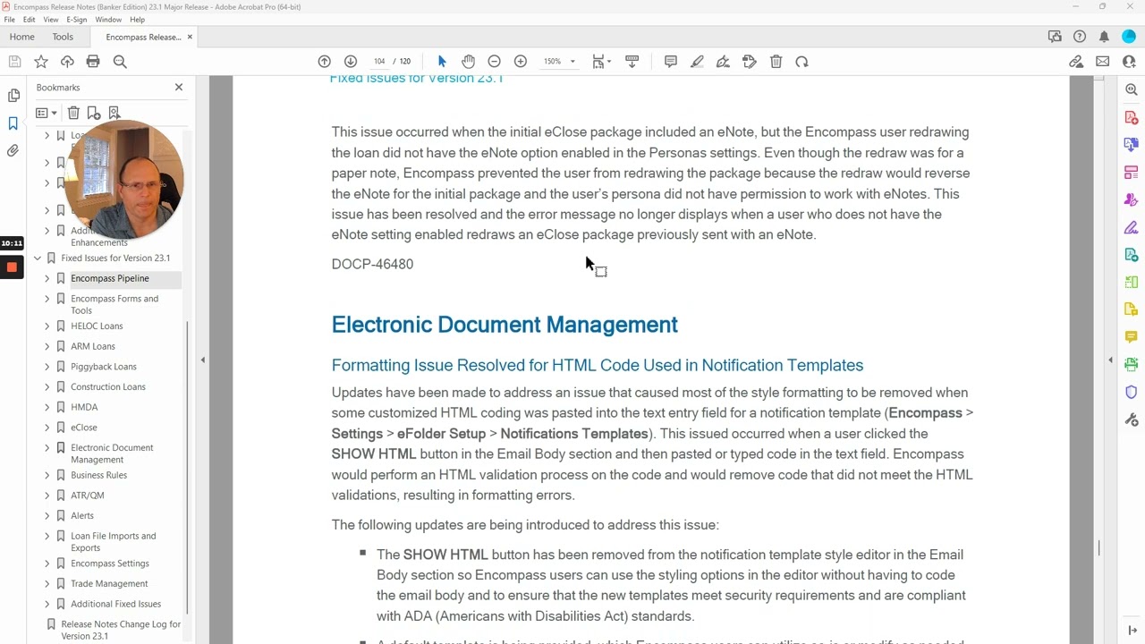Open the E-Sign menu
The height and width of the screenshot is (644, 1145).
click(x=77, y=20)
